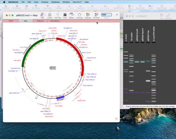Select the pBR322 FspI gel lane label
The width and height of the screenshot is (176, 139).
pos(148,36)
